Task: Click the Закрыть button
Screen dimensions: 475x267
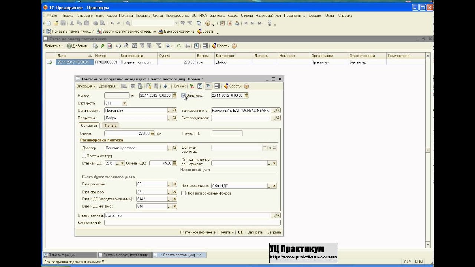Action: [x=274, y=232]
